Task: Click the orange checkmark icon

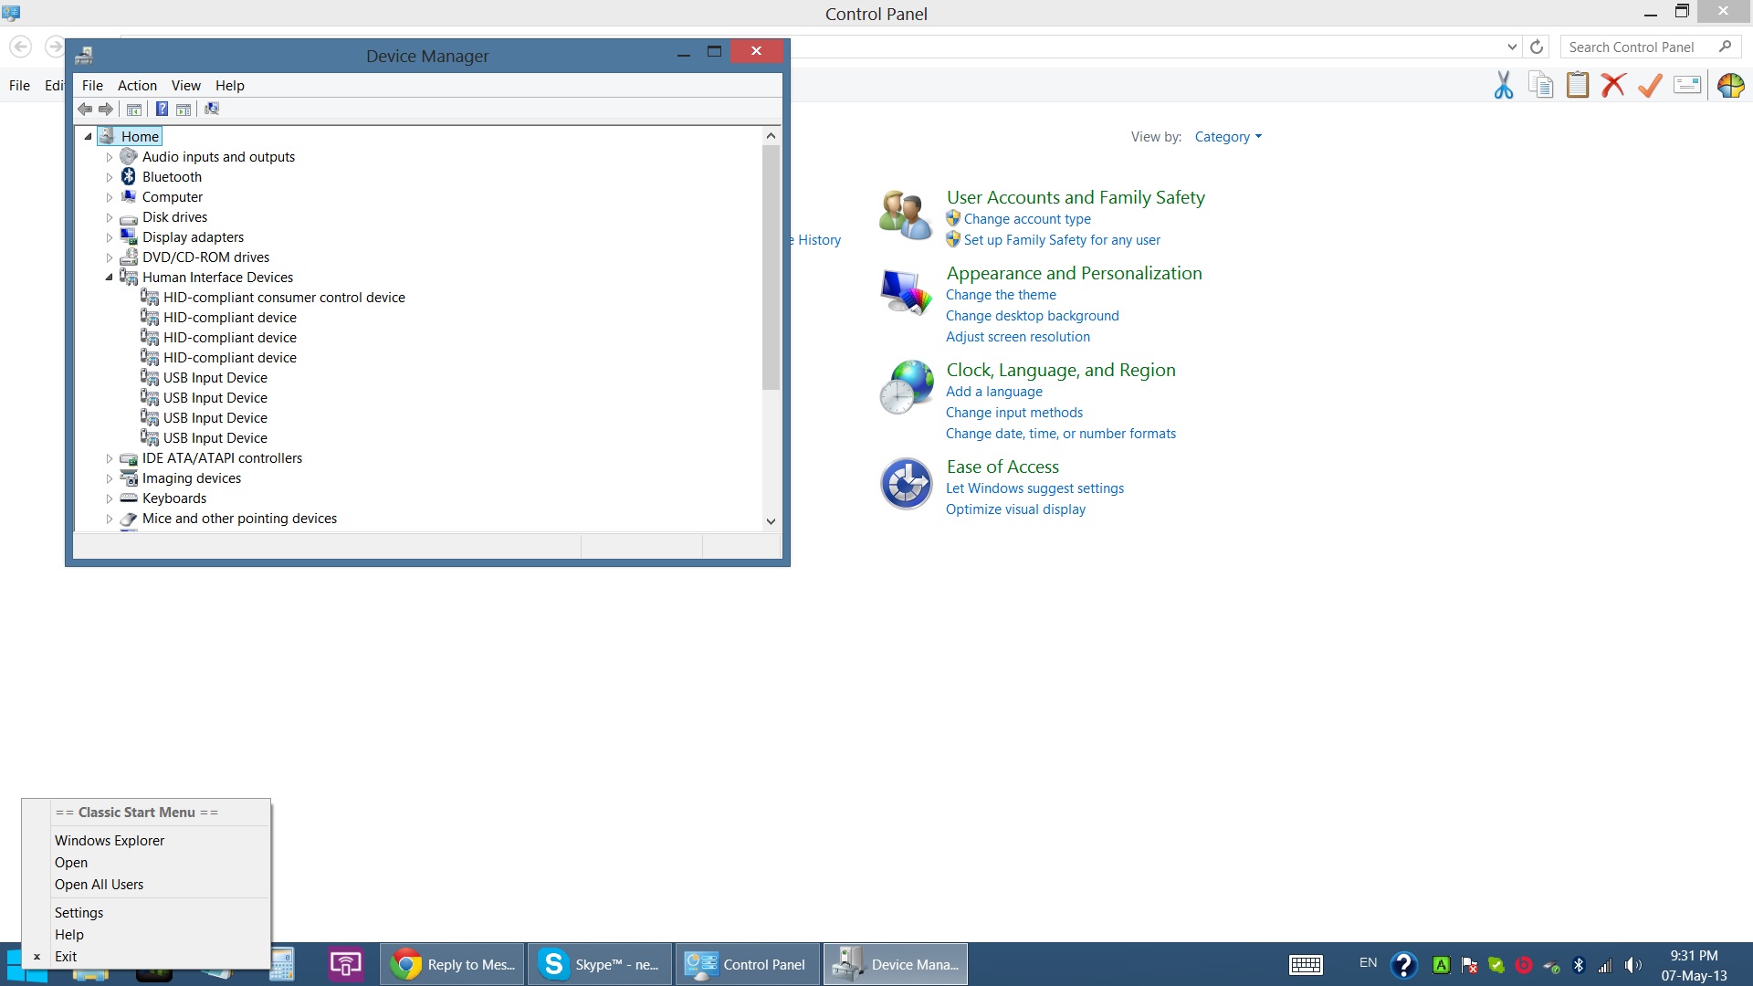Action: click(1650, 86)
